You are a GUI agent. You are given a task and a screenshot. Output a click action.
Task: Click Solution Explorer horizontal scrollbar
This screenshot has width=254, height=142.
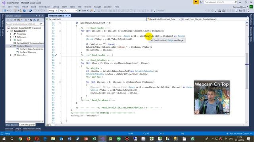(x=25, y=121)
